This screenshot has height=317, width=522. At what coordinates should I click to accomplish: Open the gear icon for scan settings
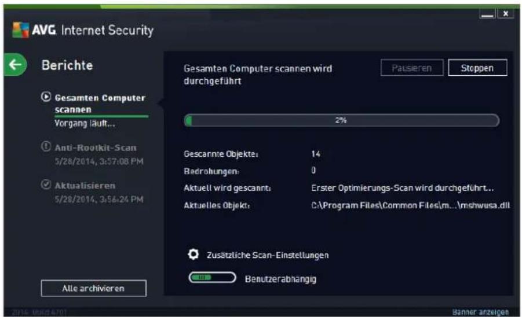193,254
